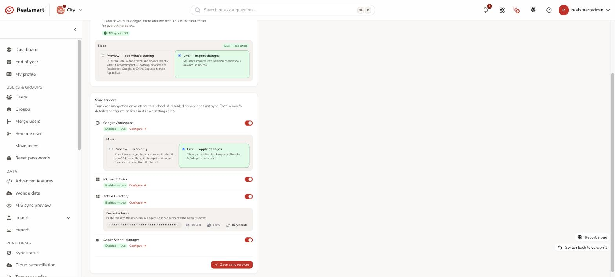615x277 pixels.
Task: Expand the Import submenu chevron
Action: pyautogui.click(x=68, y=218)
